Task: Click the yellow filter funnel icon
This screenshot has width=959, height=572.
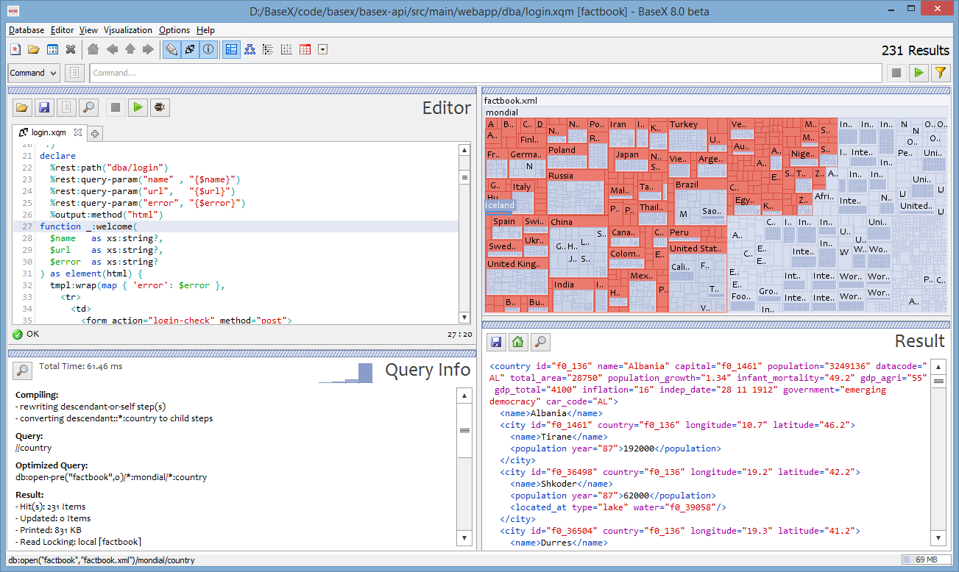Action: coord(940,73)
